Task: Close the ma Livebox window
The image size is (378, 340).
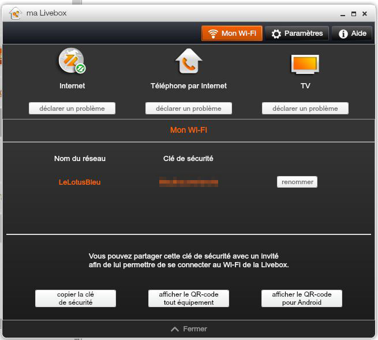Action: pyautogui.click(x=365, y=14)
